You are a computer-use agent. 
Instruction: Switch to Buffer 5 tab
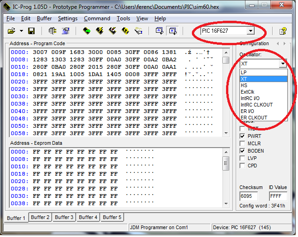112,217
